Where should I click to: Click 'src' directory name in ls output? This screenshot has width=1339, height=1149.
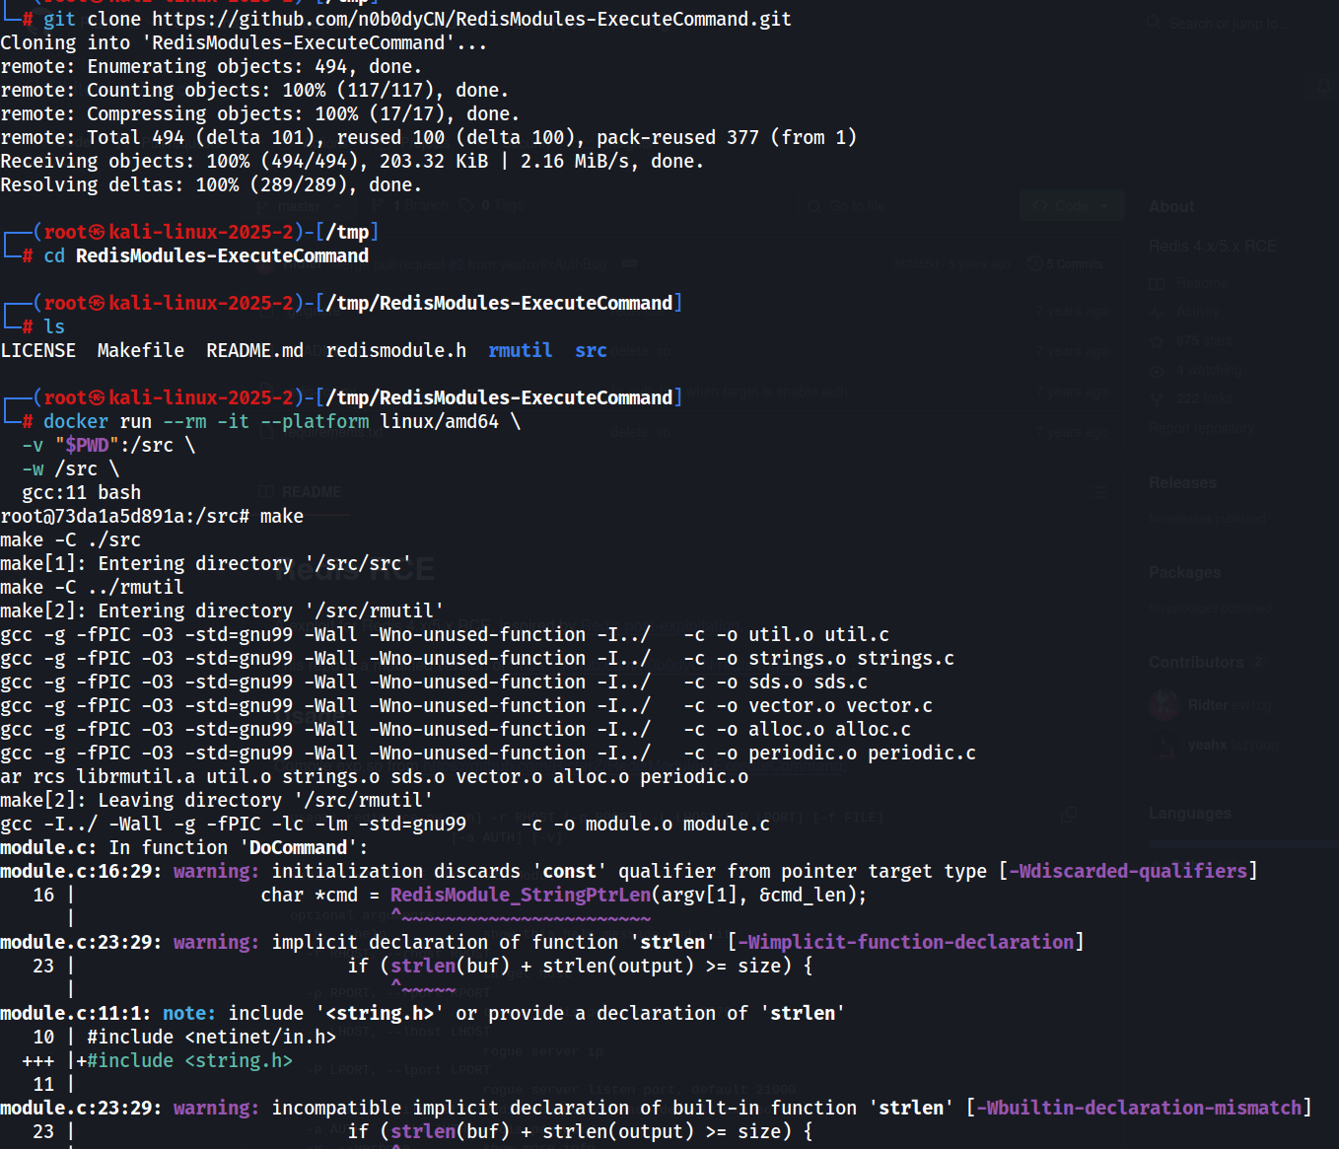pos(591,350)
